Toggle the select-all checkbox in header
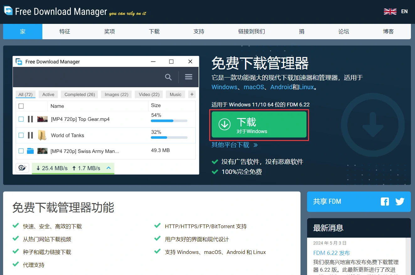Screen dimensions: 415x275 21,106
